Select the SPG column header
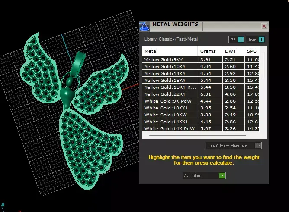 (x=252, y=51)
